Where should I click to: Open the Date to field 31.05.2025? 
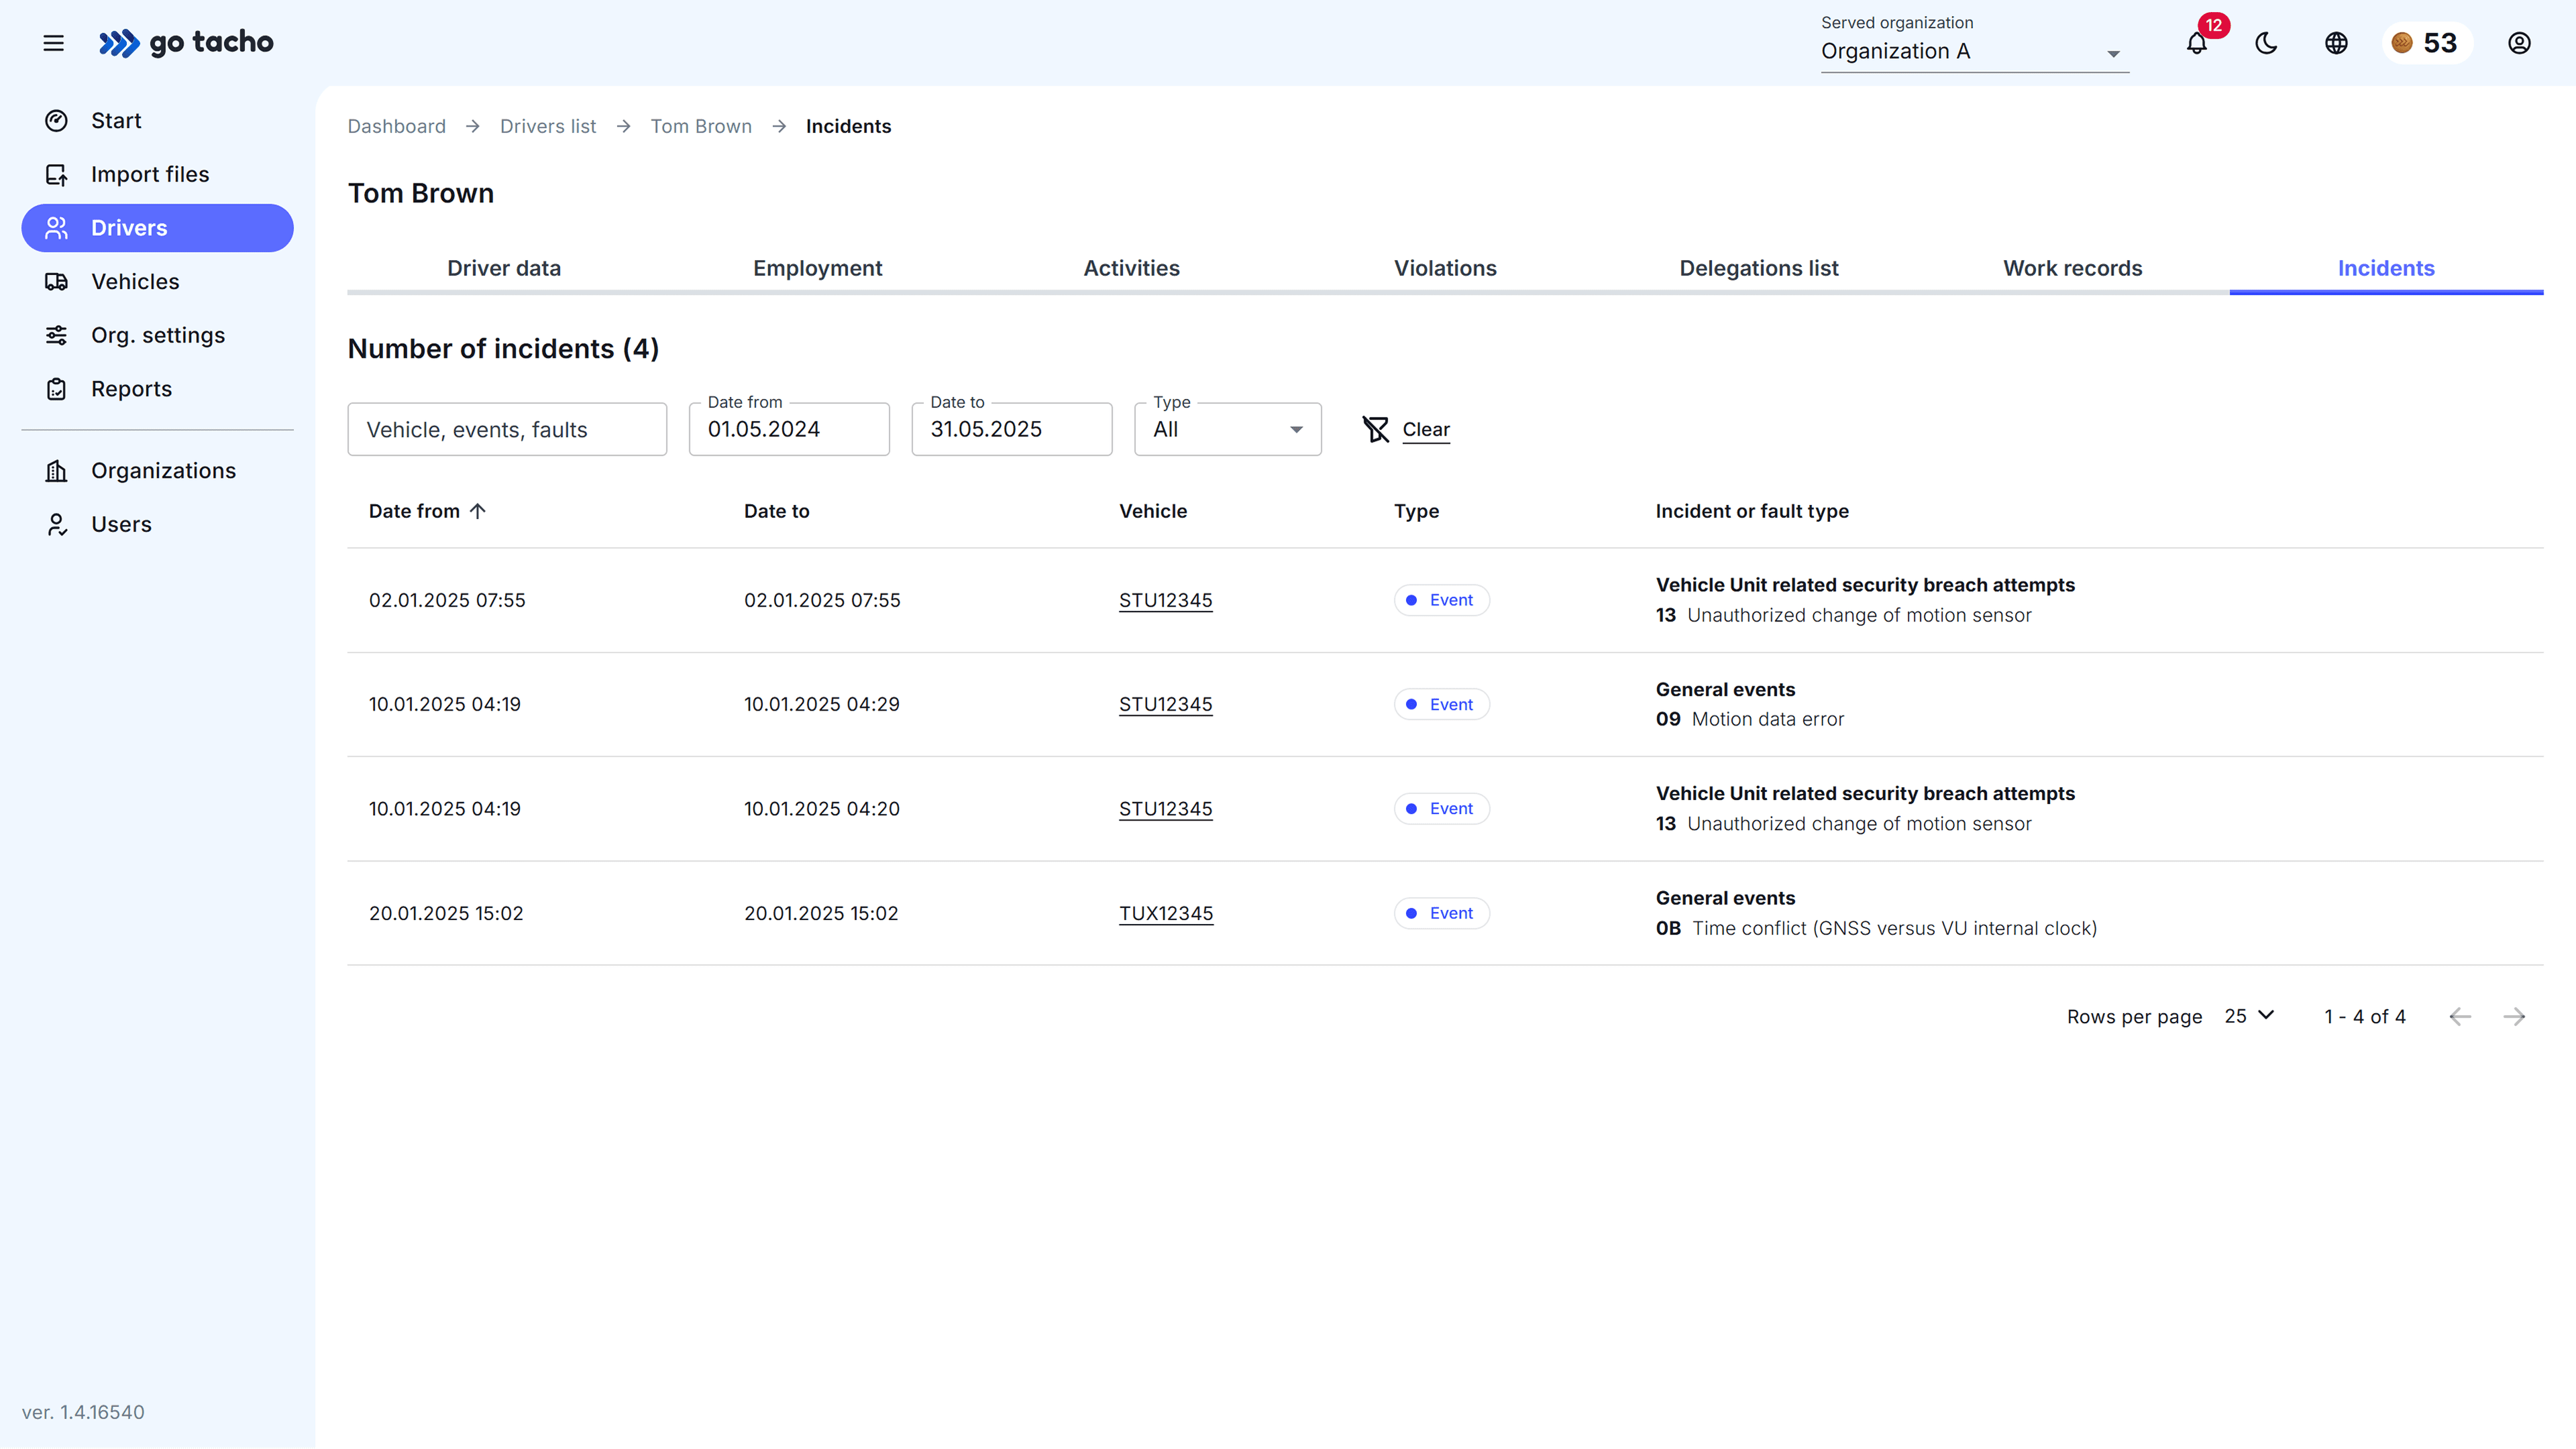1011,430
